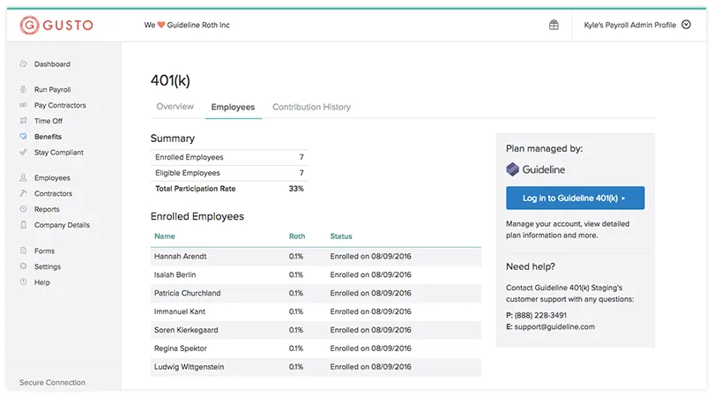Go to Contractors list
Image resolution: width=714 pixels, height=397 pixels.
pos(53,194)
